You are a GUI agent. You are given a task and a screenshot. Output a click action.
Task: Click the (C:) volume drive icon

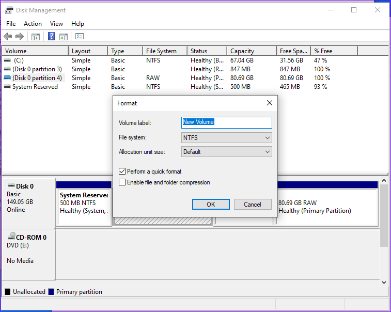pyautogui.click(x=7, y=60)
